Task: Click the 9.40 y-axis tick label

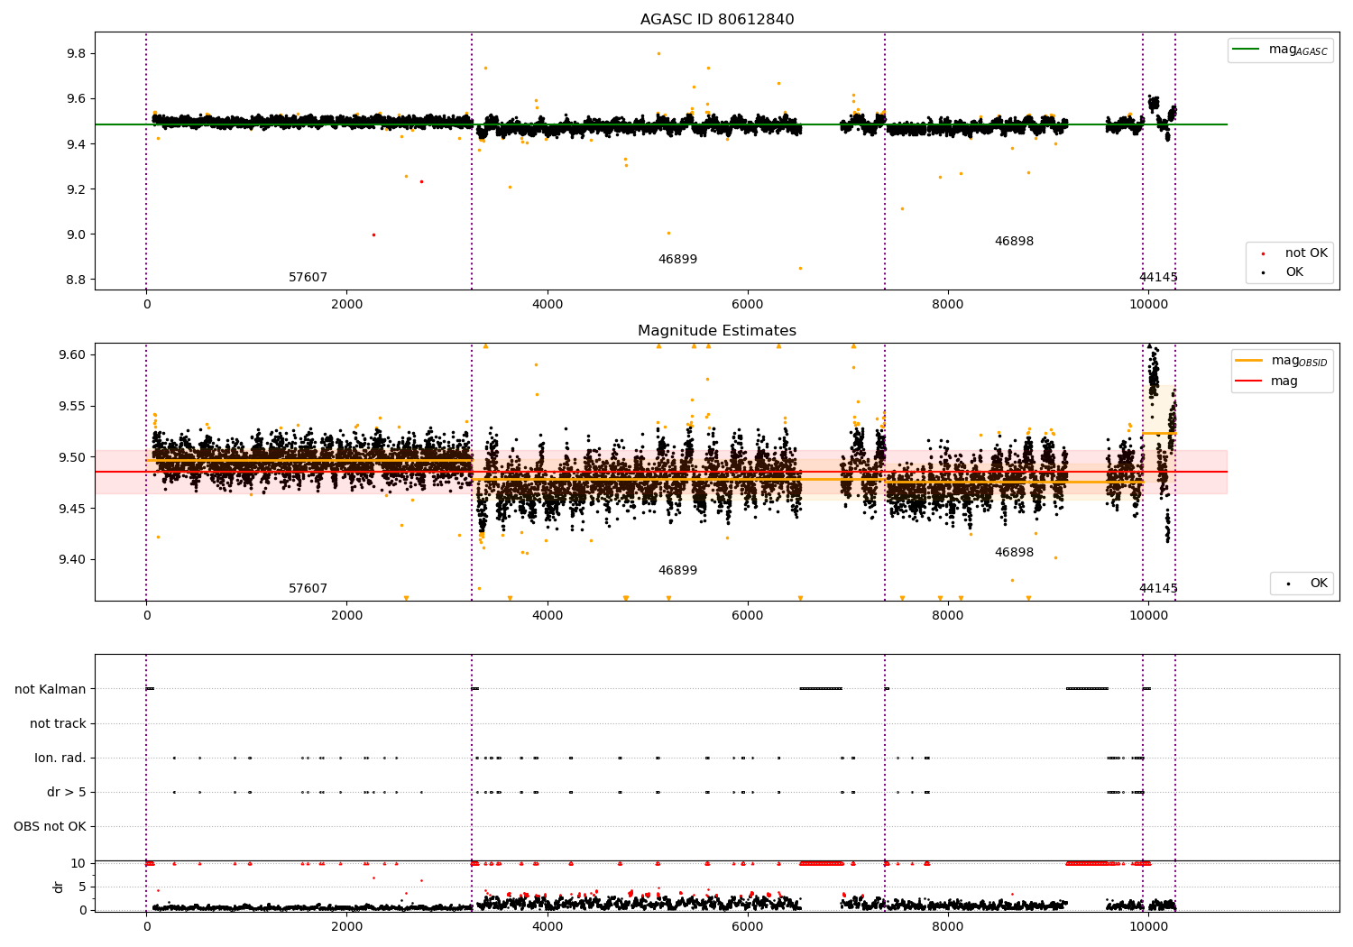Action: (x=72, y=560)
